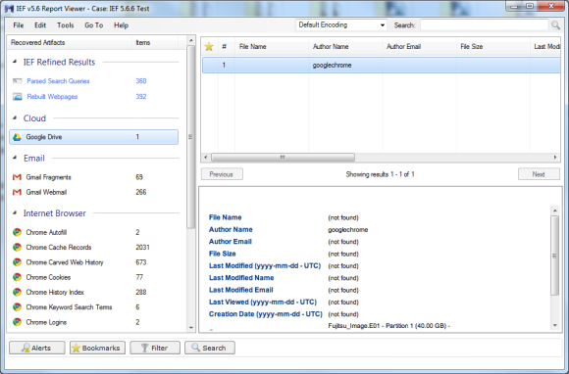Click the Search input field
This screenshot has height=374, width=569.
coord(484,25)
